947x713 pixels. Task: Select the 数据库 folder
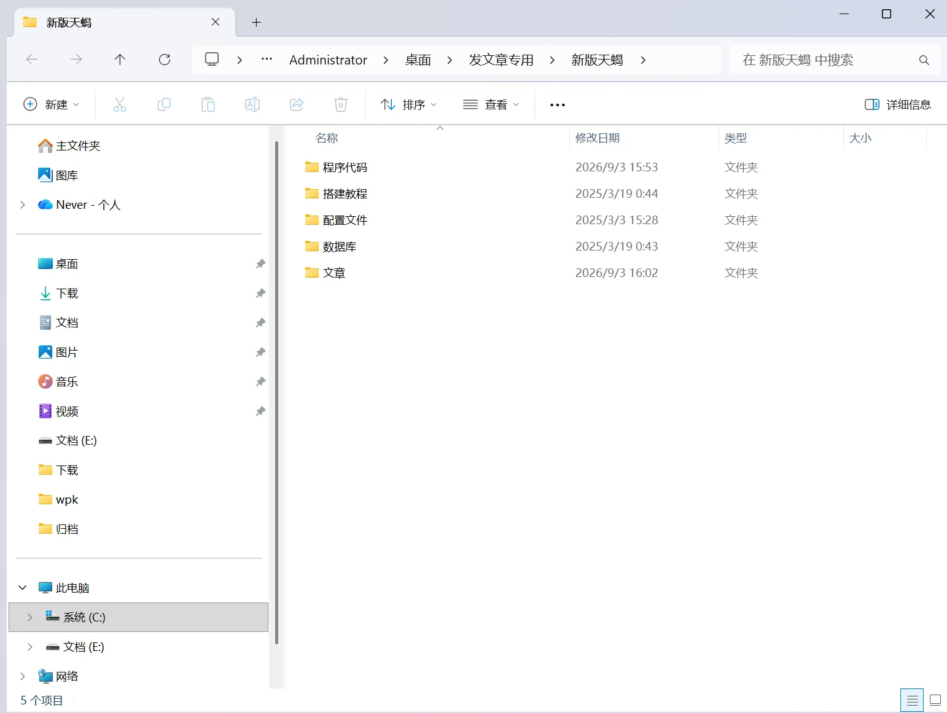330,246
